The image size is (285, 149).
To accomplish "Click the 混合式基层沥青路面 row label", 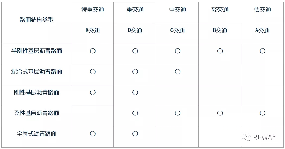I will coord(36,72).
